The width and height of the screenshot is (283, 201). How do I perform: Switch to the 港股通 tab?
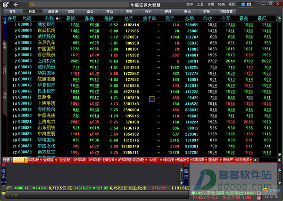coord(53,11)
